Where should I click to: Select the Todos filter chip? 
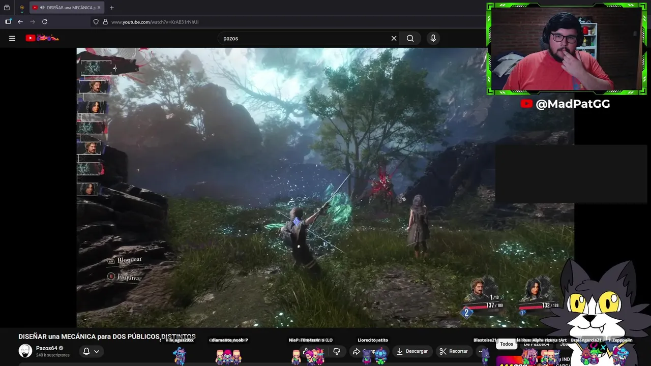pyautogui.click(x=507, y=344)
